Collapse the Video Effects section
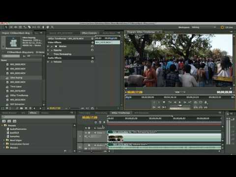The height and width of the screenshot is (177, 236). click(x=92, y=42)
